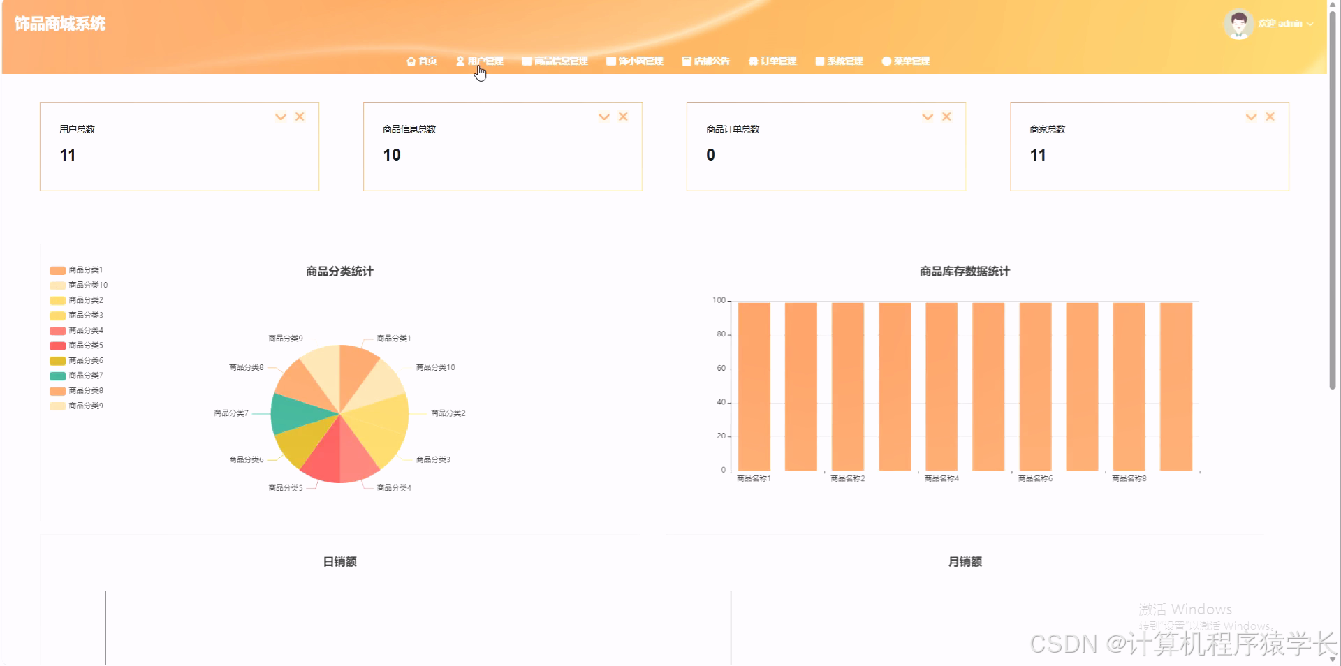Click the y-axis value 100
Image resolution: width=1341 pixels, height=666 pixels.
(x=719, y=300)
